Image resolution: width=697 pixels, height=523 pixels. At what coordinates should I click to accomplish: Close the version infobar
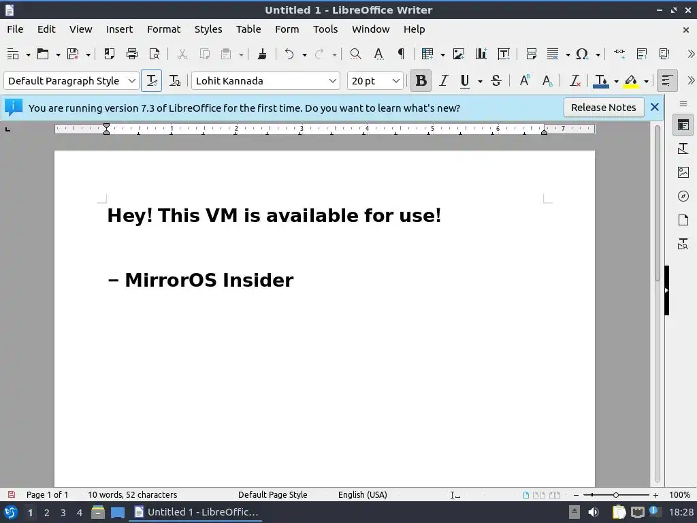(x=654, y=107)
